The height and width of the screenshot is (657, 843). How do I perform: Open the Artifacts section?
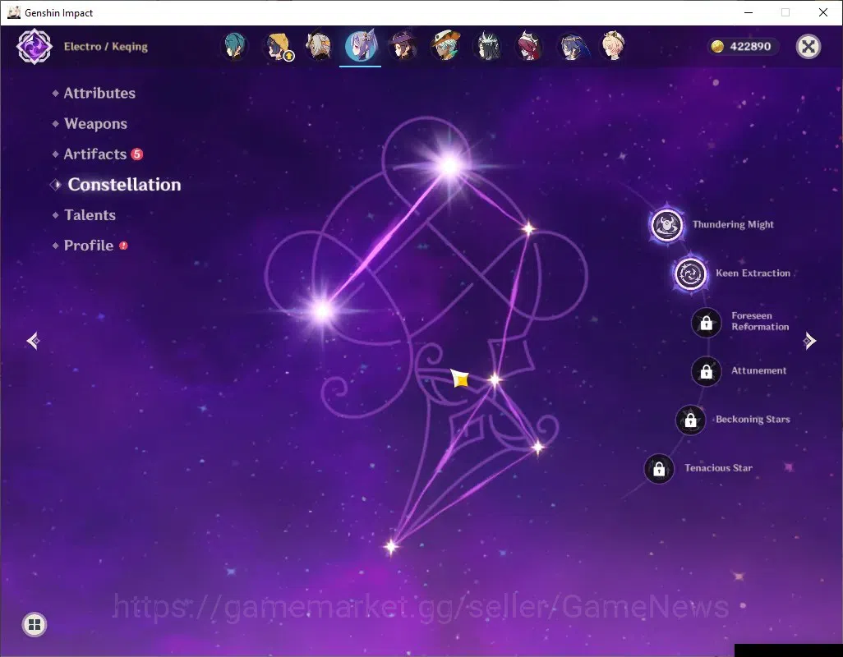95,154
